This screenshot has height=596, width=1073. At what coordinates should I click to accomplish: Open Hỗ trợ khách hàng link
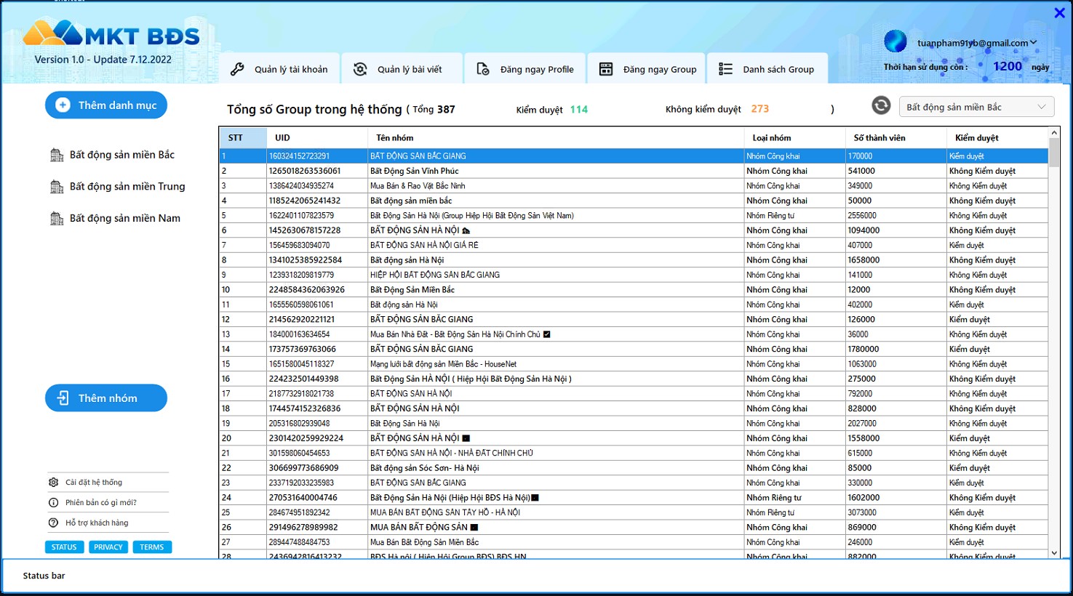(97, 523)
